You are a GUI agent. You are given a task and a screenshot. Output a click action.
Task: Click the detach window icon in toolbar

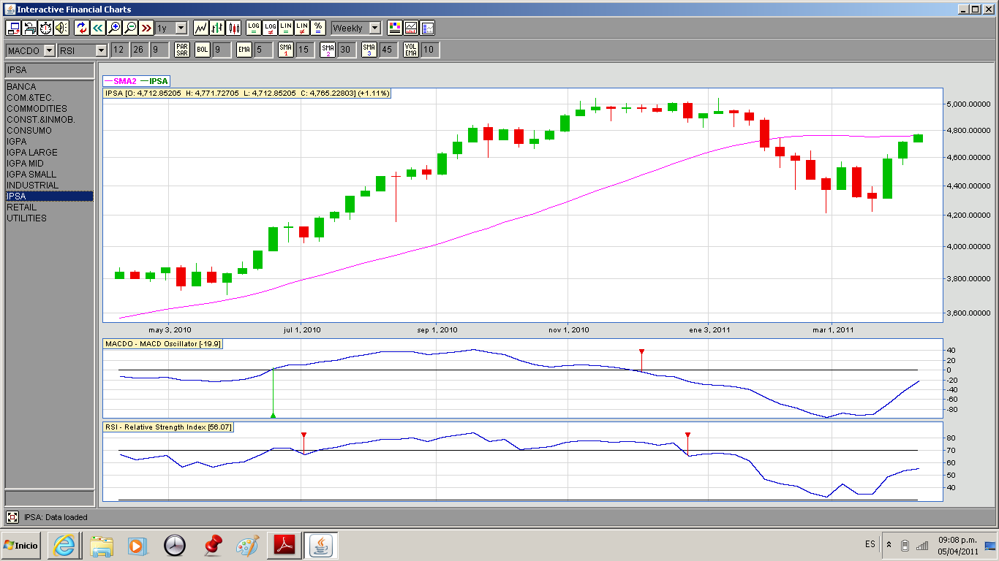pos(14,28)
